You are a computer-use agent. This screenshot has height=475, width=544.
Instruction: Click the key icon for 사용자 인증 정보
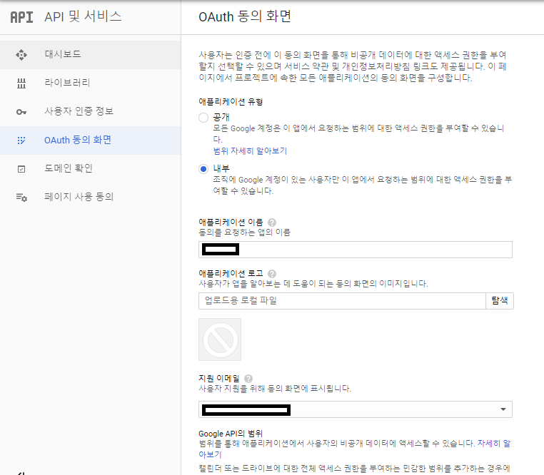(x=21, y=112)
